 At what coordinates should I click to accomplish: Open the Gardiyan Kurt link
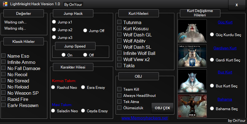point(225,48)
